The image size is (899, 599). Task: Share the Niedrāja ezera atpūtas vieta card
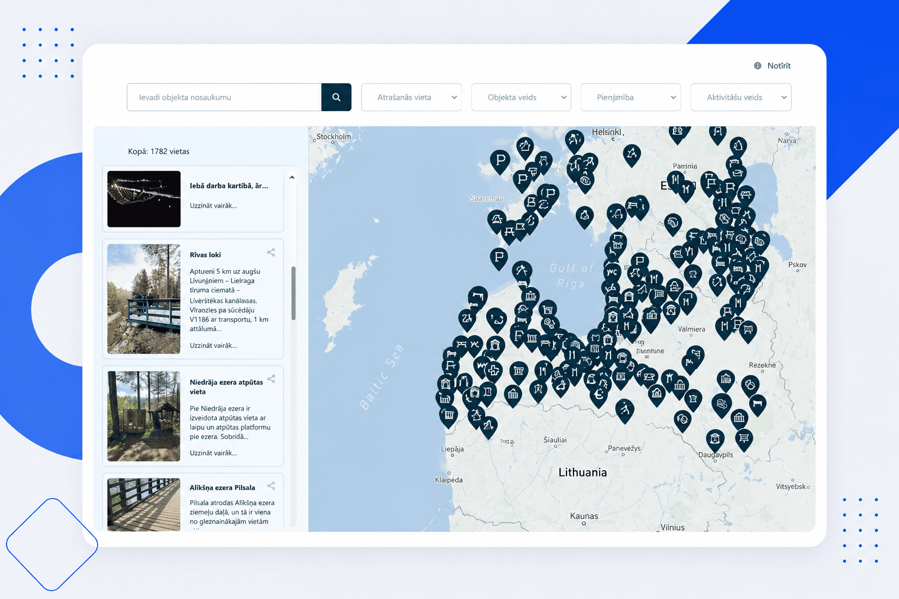point(271,379)
